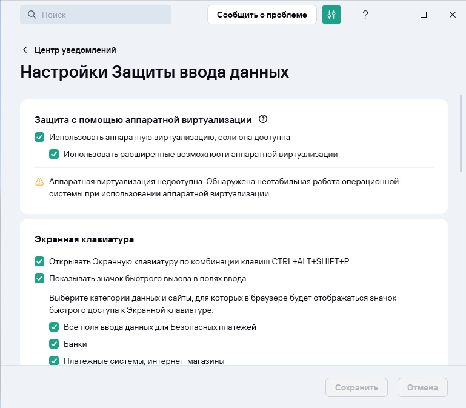Viewport: 466px width, 408px height.
Task: Click the Защита с помощью аппаратной виртуализации heading
Action: (x=143, y=119)
